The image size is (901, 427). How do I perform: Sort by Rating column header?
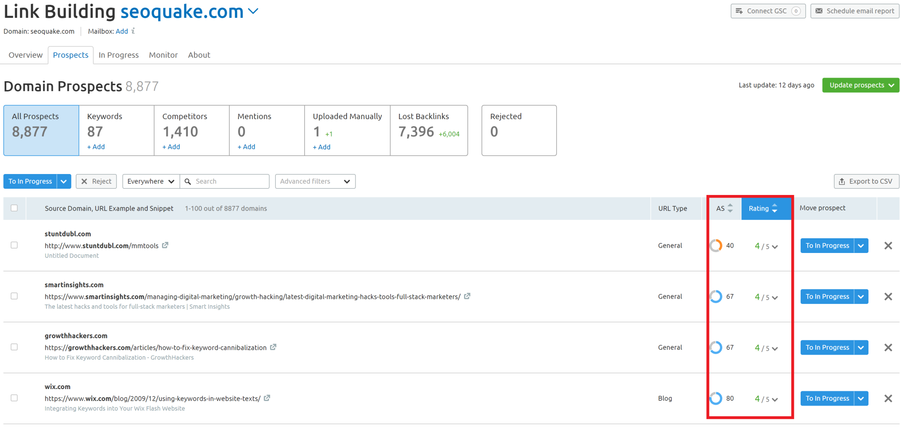point(766,208)
